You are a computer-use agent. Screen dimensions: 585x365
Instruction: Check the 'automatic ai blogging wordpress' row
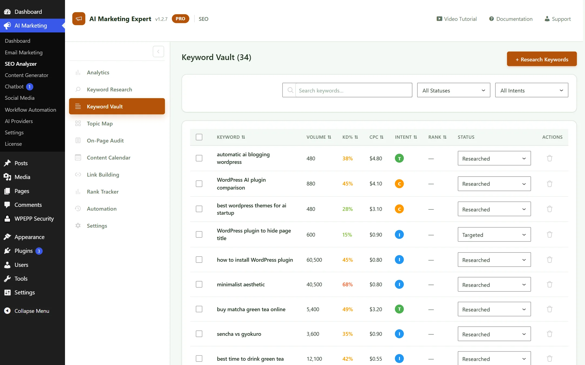pyautogui.click(x=199, y=158)
